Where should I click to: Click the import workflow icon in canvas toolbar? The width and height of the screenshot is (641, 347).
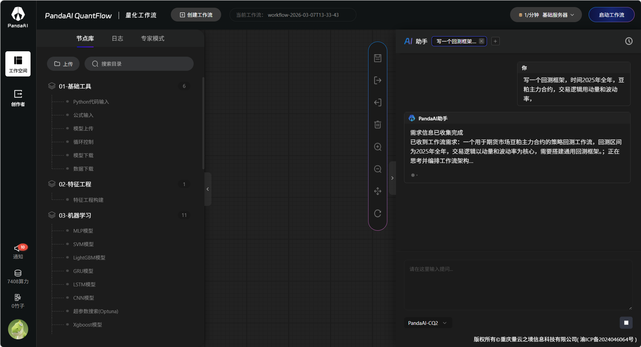click(378, 102)
